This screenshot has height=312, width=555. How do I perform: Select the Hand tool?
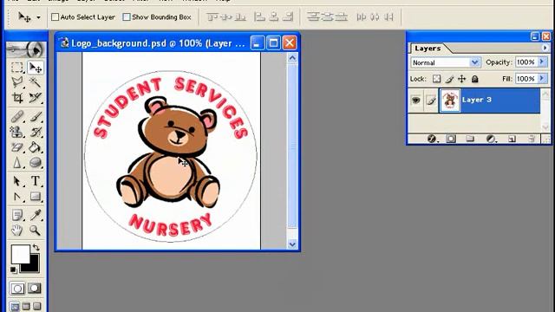pyautogui.click(x=16, y=231)
